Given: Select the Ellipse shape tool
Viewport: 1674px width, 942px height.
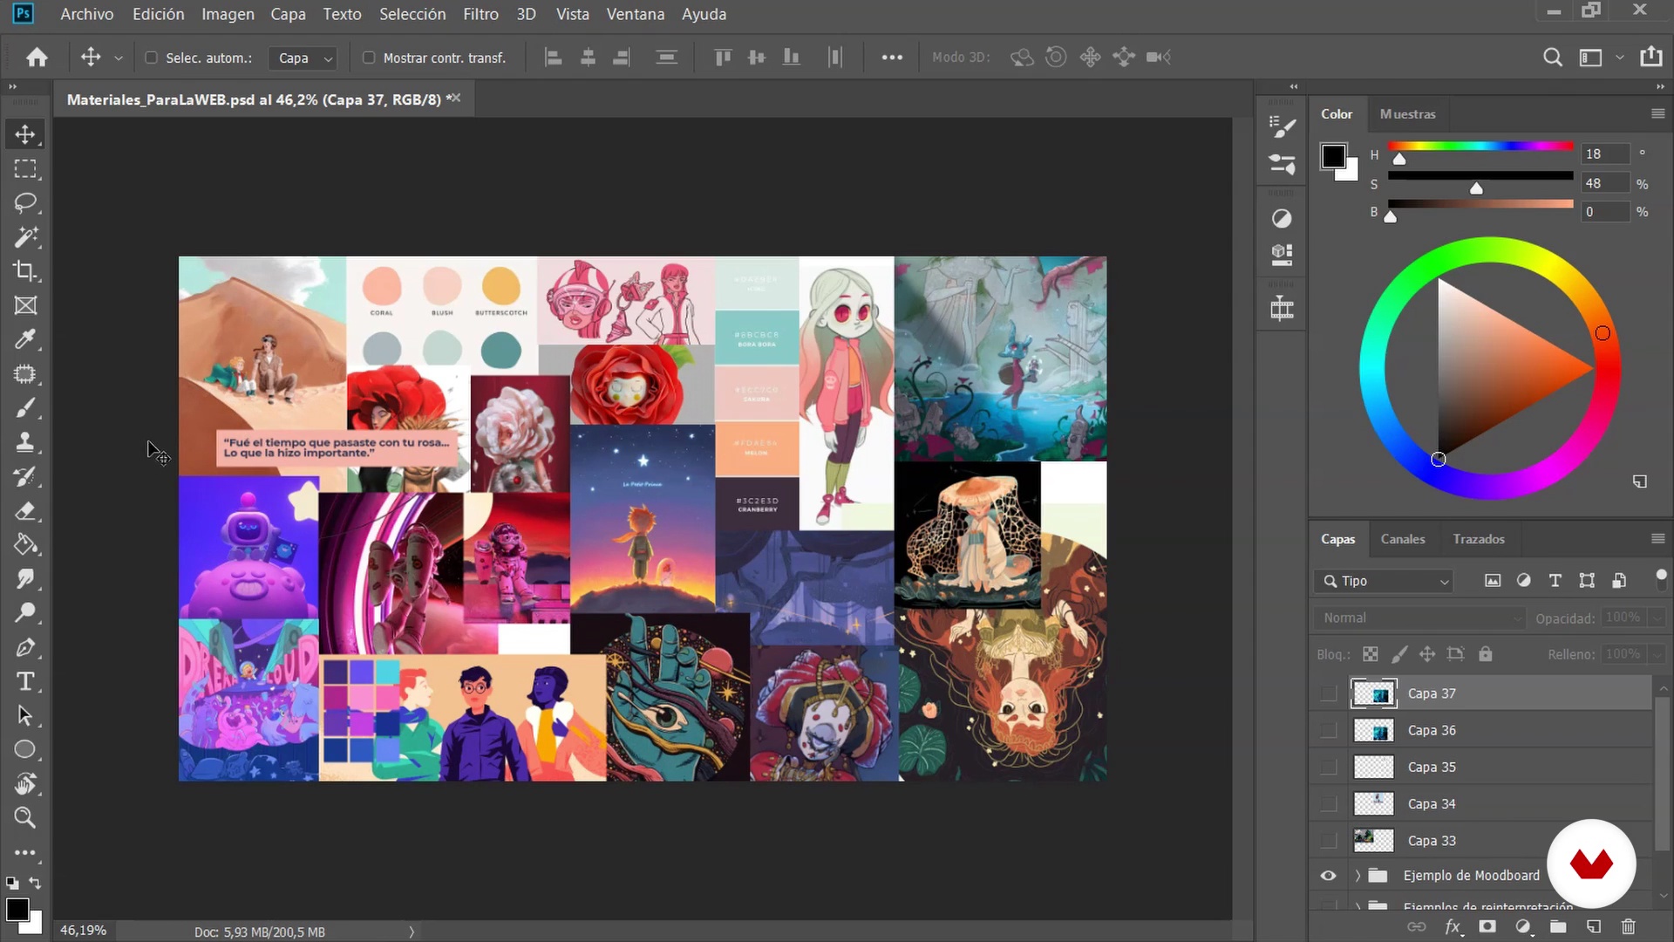Looking at the screenshot, I should [x=25, y=750].
